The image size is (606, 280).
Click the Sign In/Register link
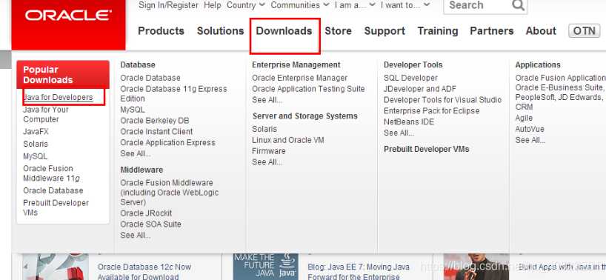point(168,5)
